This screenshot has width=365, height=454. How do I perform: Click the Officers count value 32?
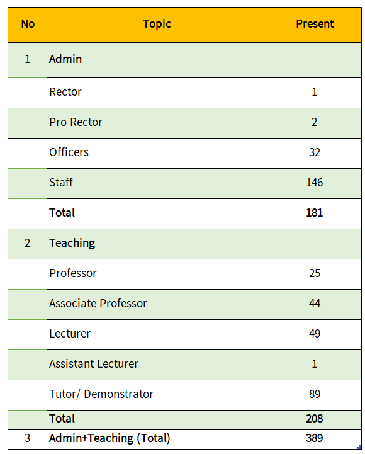315,152
